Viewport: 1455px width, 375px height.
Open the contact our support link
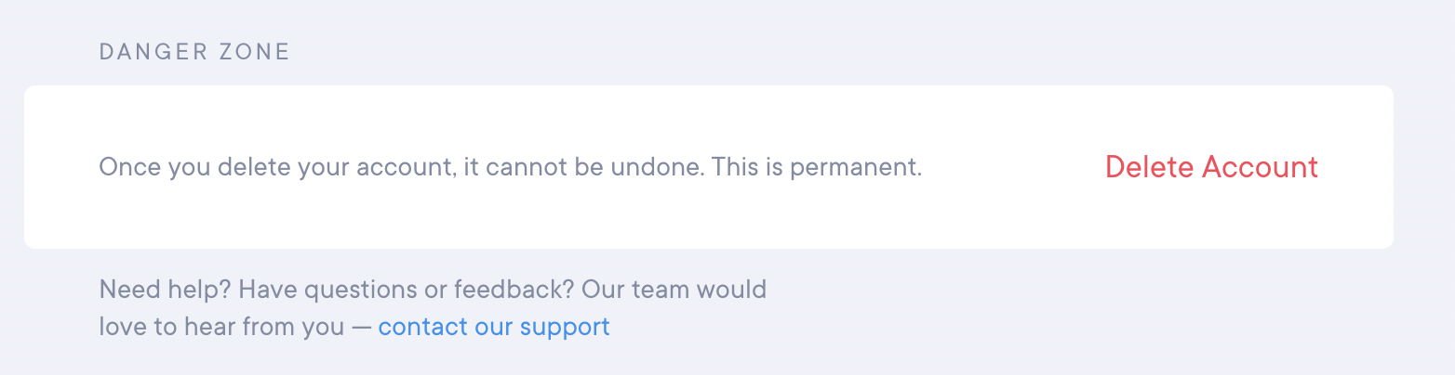coord(494,327)
